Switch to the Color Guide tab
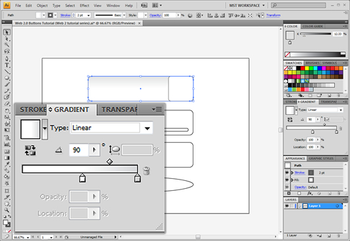The image size is (350, 241). point(312,26)
